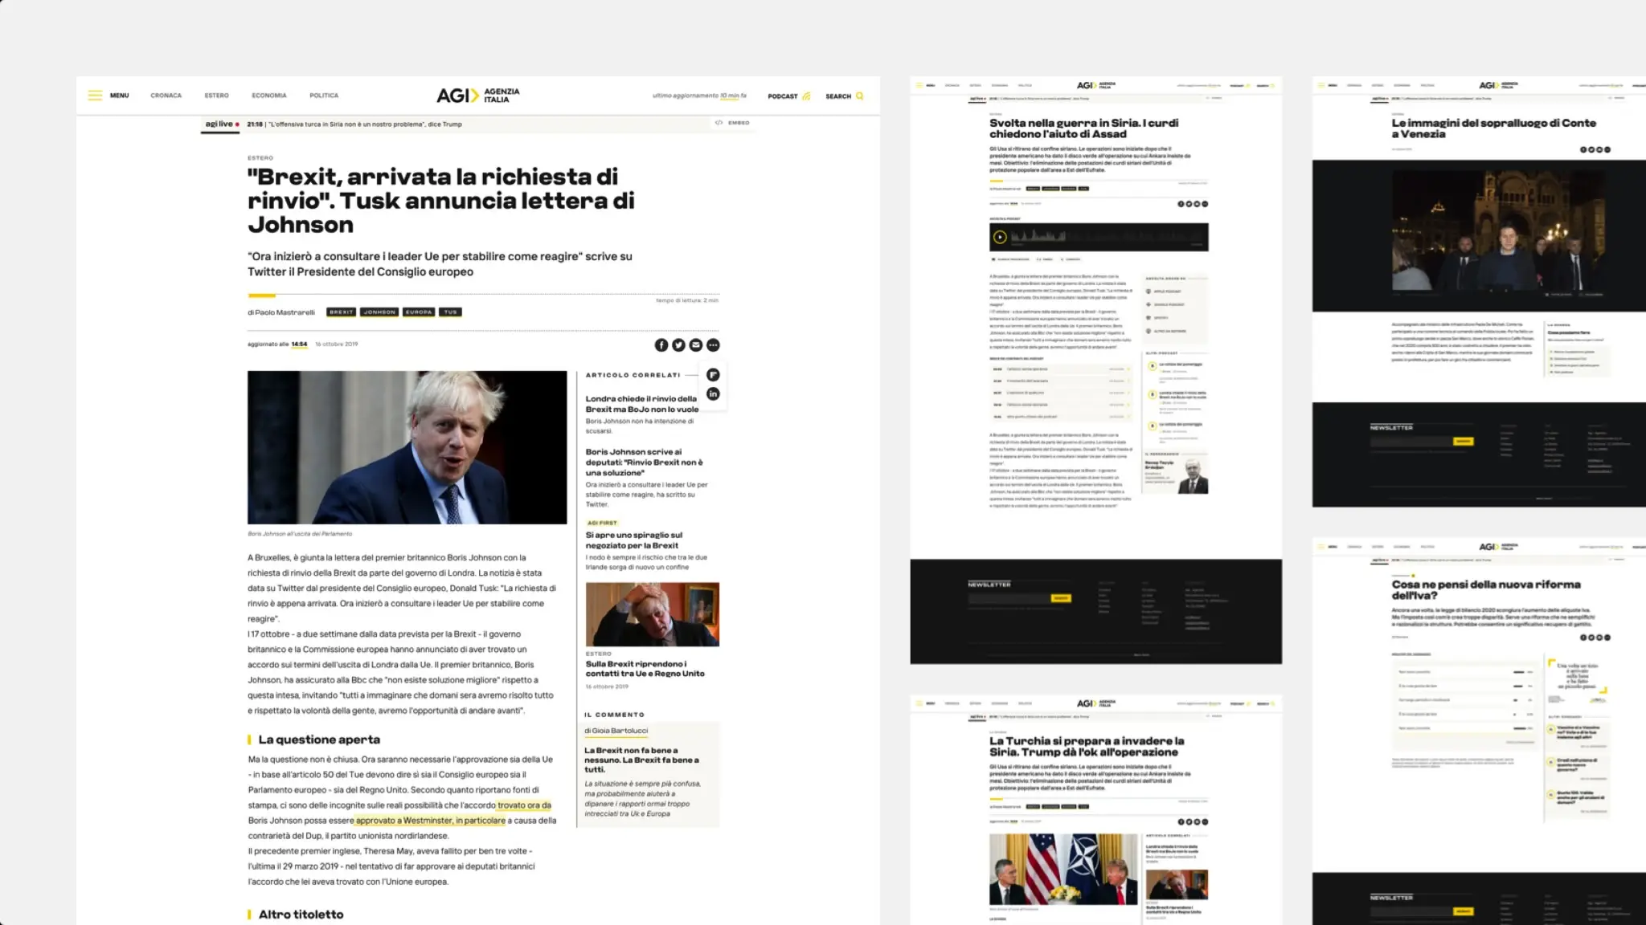Click highlighted link trovato ora da
1646x925 pixels.
(524, 805)
